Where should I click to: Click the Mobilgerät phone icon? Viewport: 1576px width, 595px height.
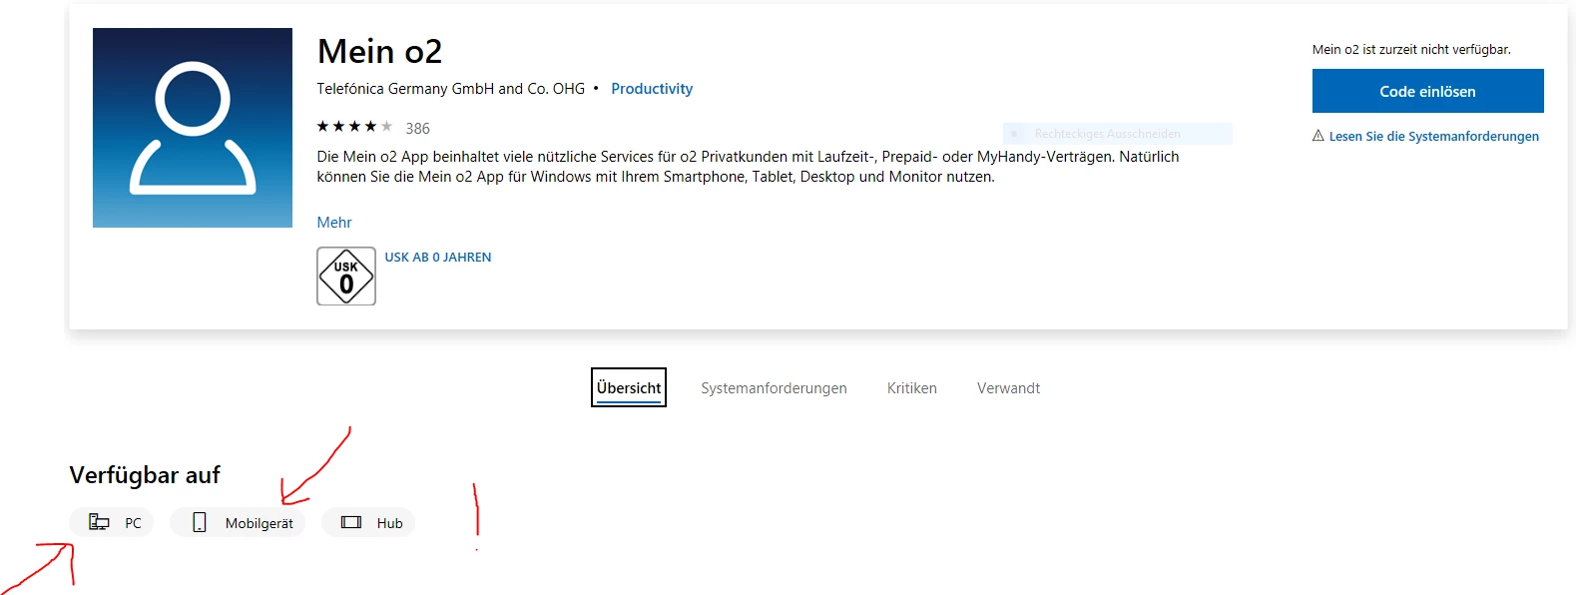(x=200, y=522)
